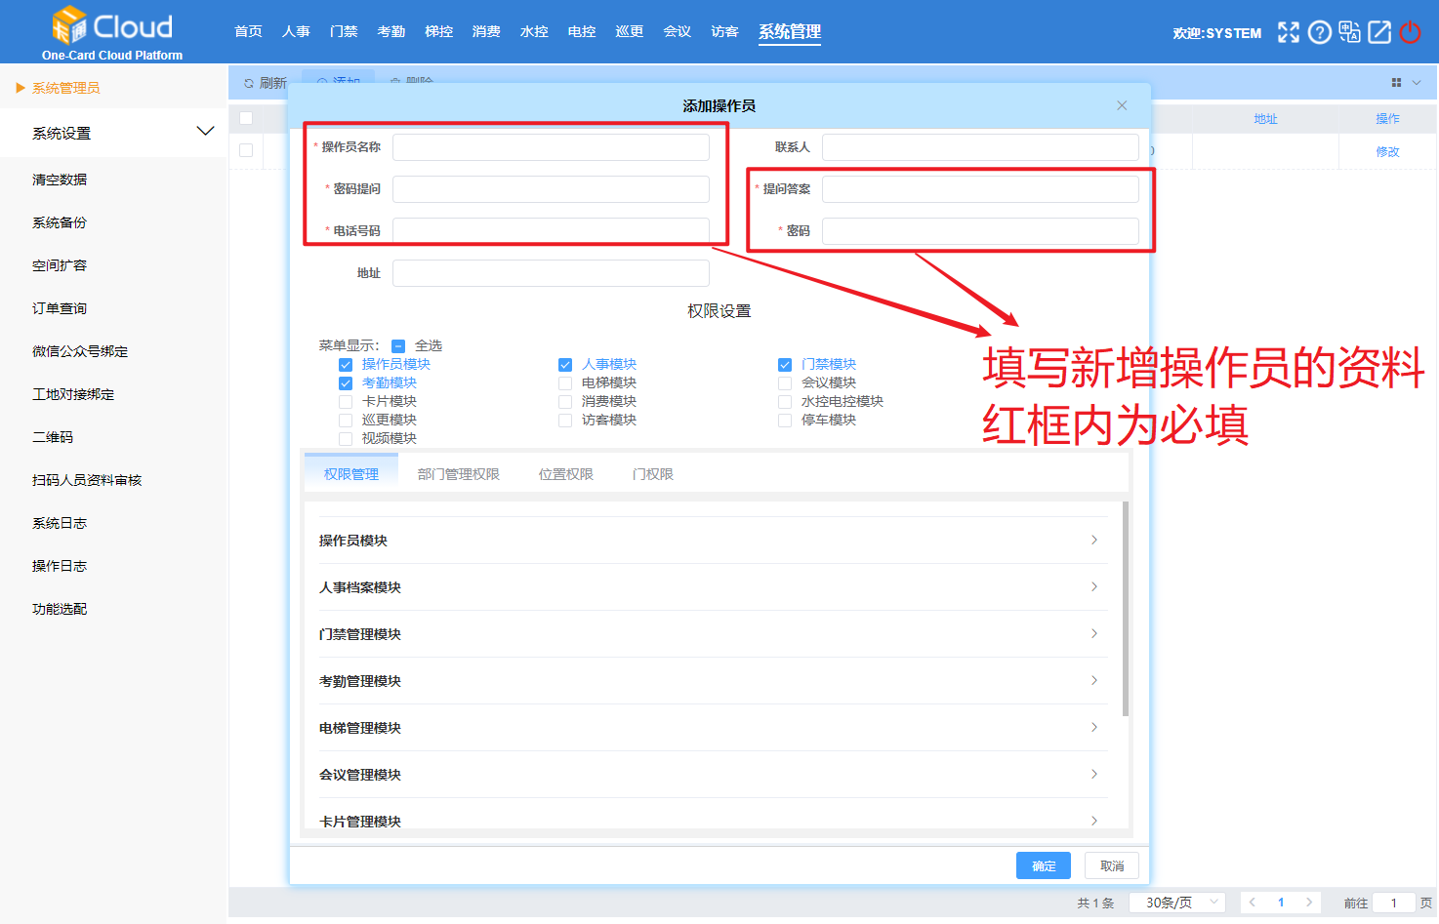This screenshot has width=1439, height=924.
Task: Click the open-in-new-window icon
Action: 1379,32
